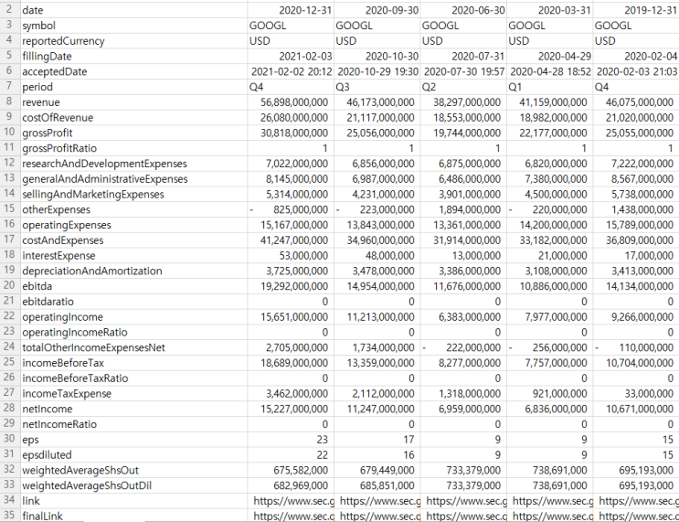
Task: Select row header 2 for date
Action: pyautogui.click(x=9, y=10)
